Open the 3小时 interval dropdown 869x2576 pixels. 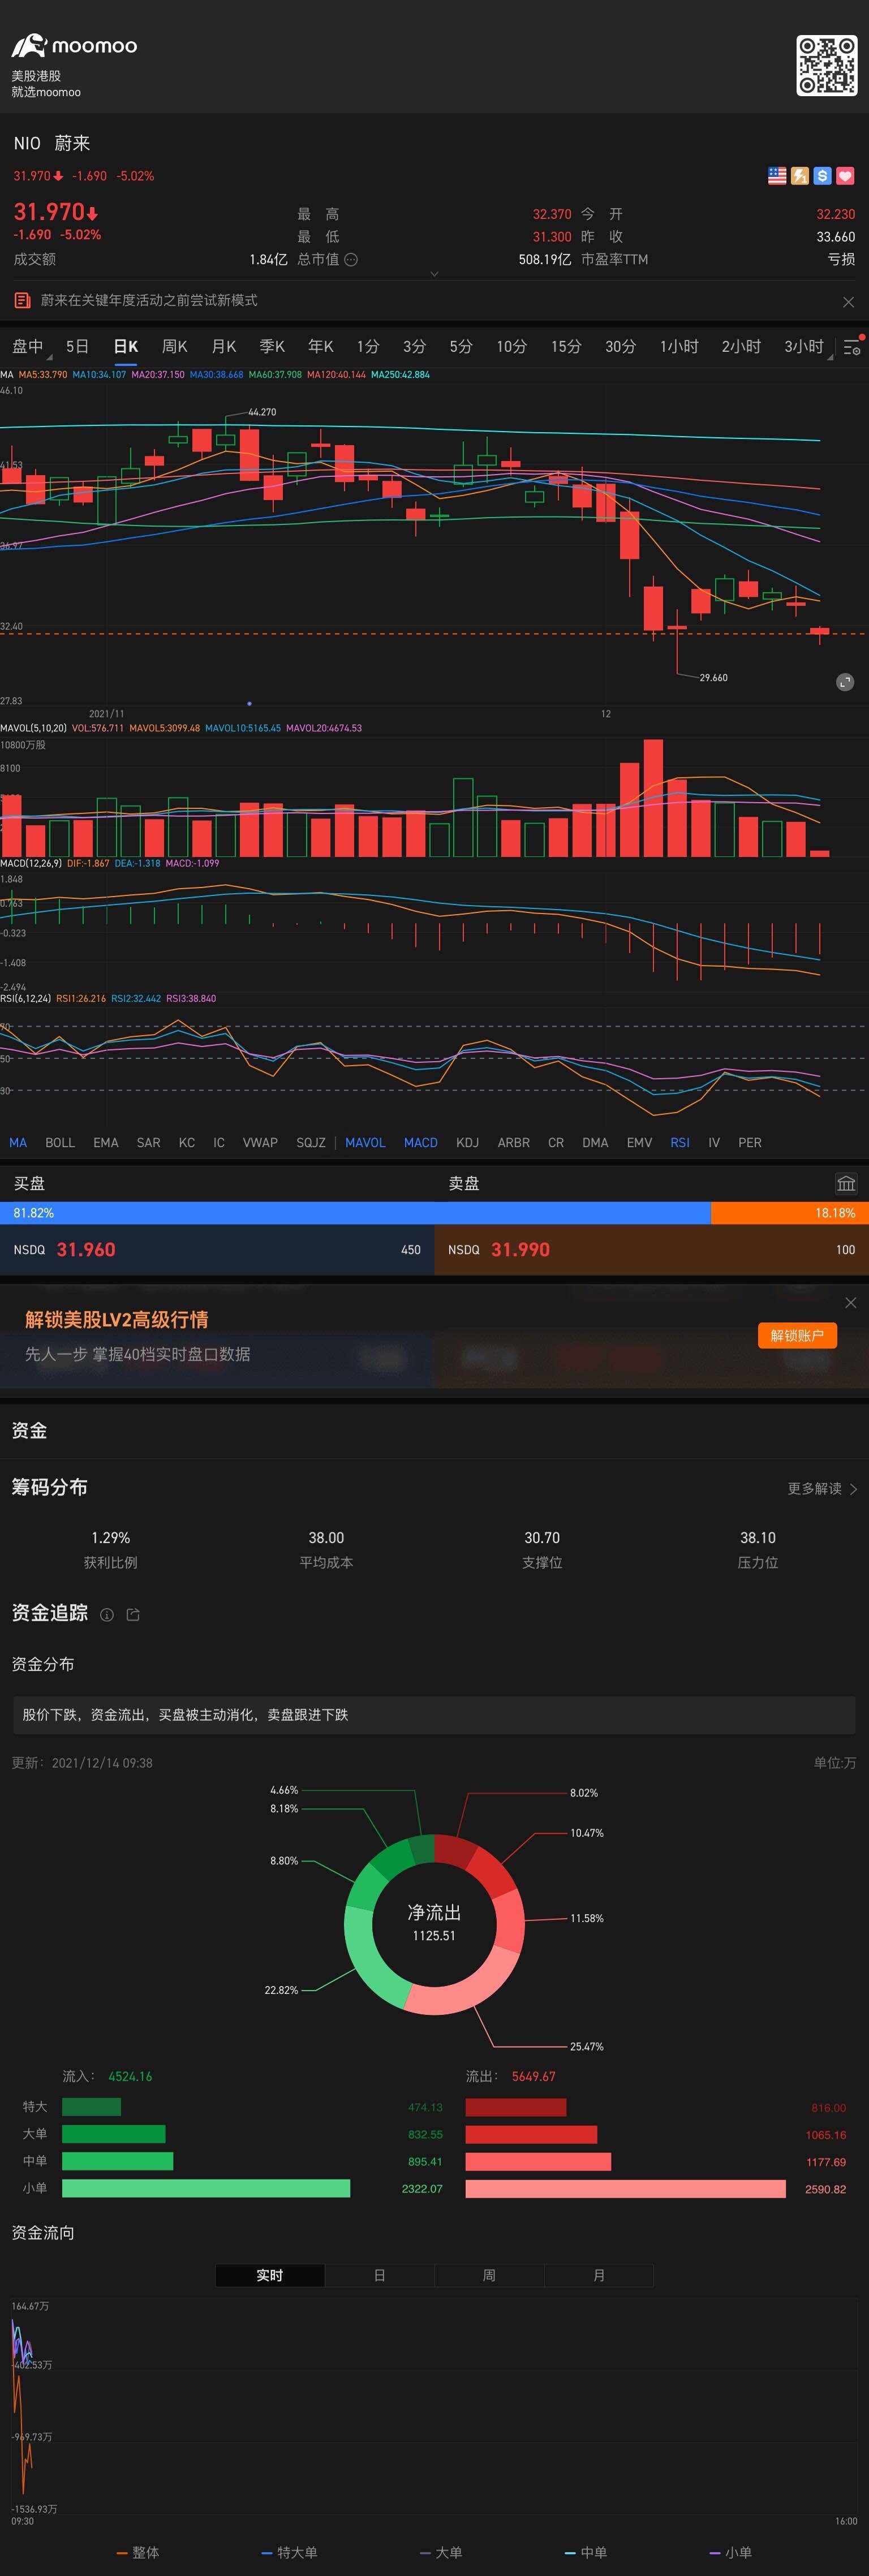click(x=807, y=346)
